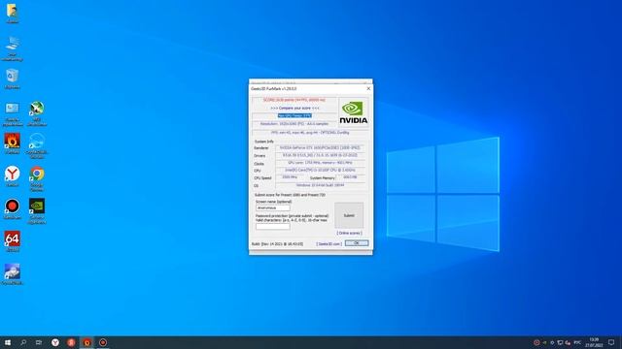This screenshot has width=622, height=349.
Task: Select the Bandicam desktop shortcut
Action: click(13, 209)
